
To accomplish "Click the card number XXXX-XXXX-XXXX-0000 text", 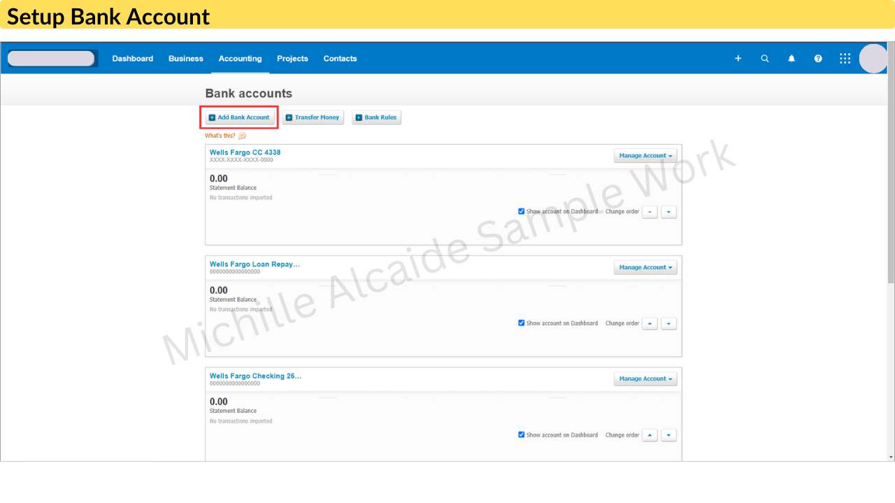I will 241,160.
